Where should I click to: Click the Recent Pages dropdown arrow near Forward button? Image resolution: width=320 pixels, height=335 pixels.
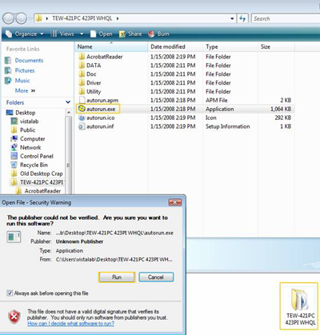click(x=30, y=18)
